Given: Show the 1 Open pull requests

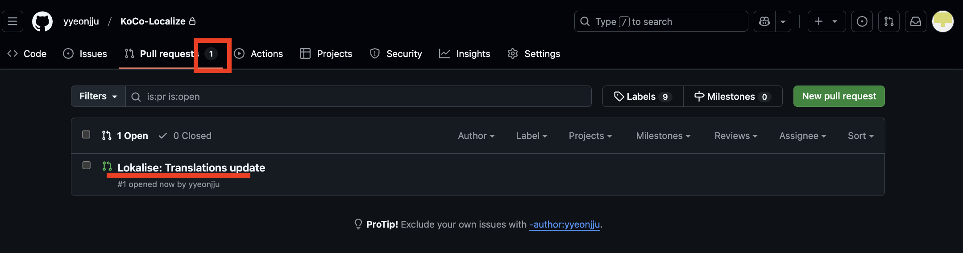Looking at the screenshot, I should coord(125,136).
